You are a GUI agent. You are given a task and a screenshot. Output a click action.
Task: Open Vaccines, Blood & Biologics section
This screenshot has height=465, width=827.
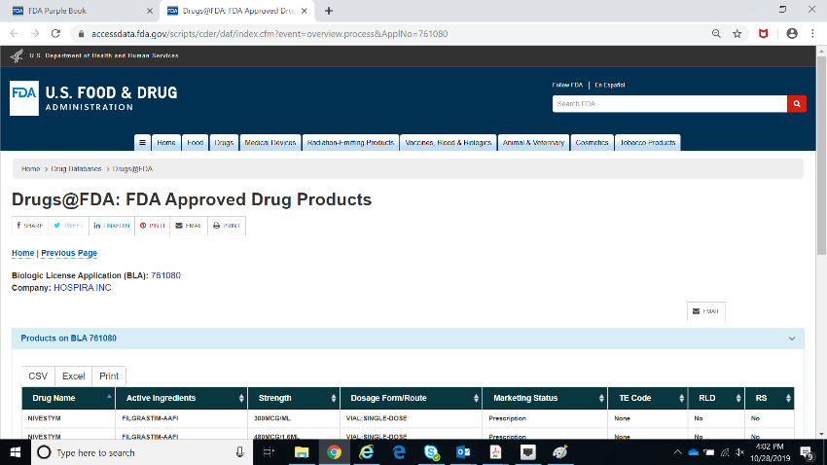(x=448, y=142)
